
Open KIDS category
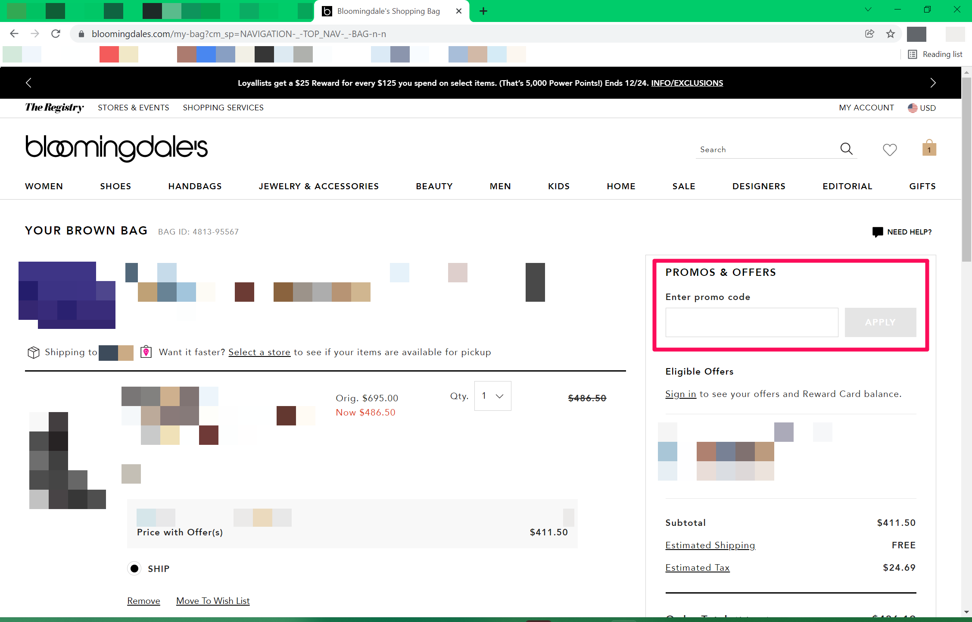(x=559, y=186)
